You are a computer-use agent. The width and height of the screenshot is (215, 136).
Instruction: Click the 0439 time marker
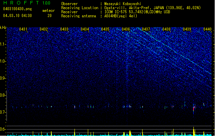[x=187, y=29]
